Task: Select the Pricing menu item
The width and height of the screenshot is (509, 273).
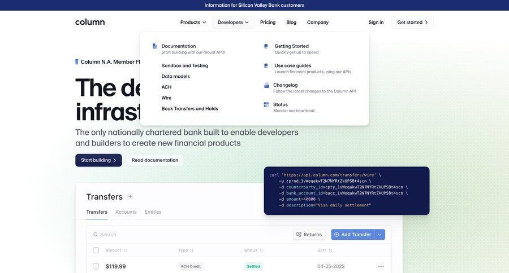Action: tap(268, 22)
